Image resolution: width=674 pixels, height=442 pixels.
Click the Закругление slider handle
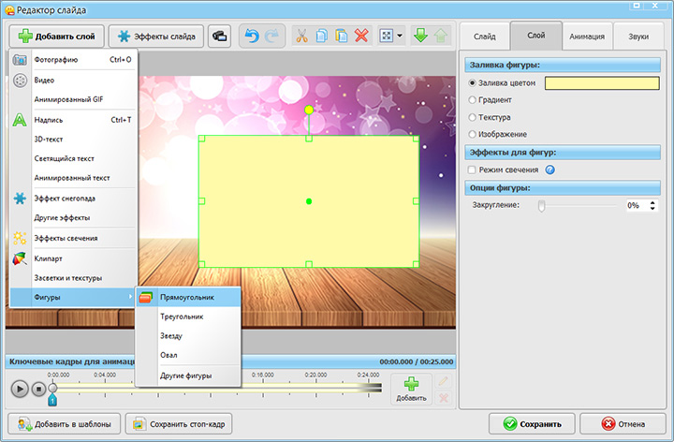click(542, 206)
